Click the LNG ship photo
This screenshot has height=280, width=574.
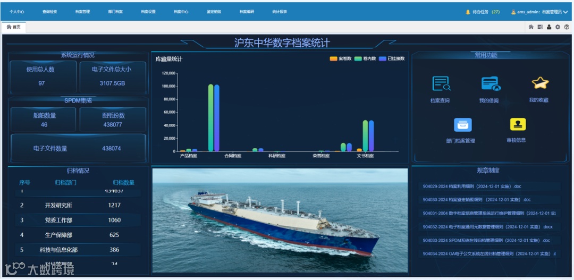point(280,220)
